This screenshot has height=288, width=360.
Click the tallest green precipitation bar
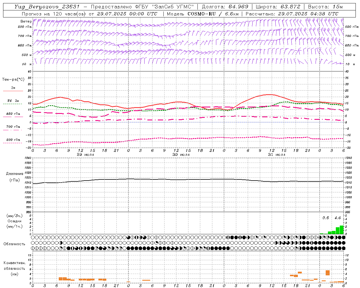[x=342, y=230]
